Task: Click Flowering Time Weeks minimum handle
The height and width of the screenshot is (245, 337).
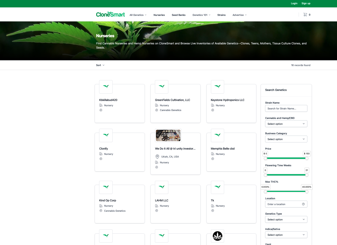Action: pos(265,175)
